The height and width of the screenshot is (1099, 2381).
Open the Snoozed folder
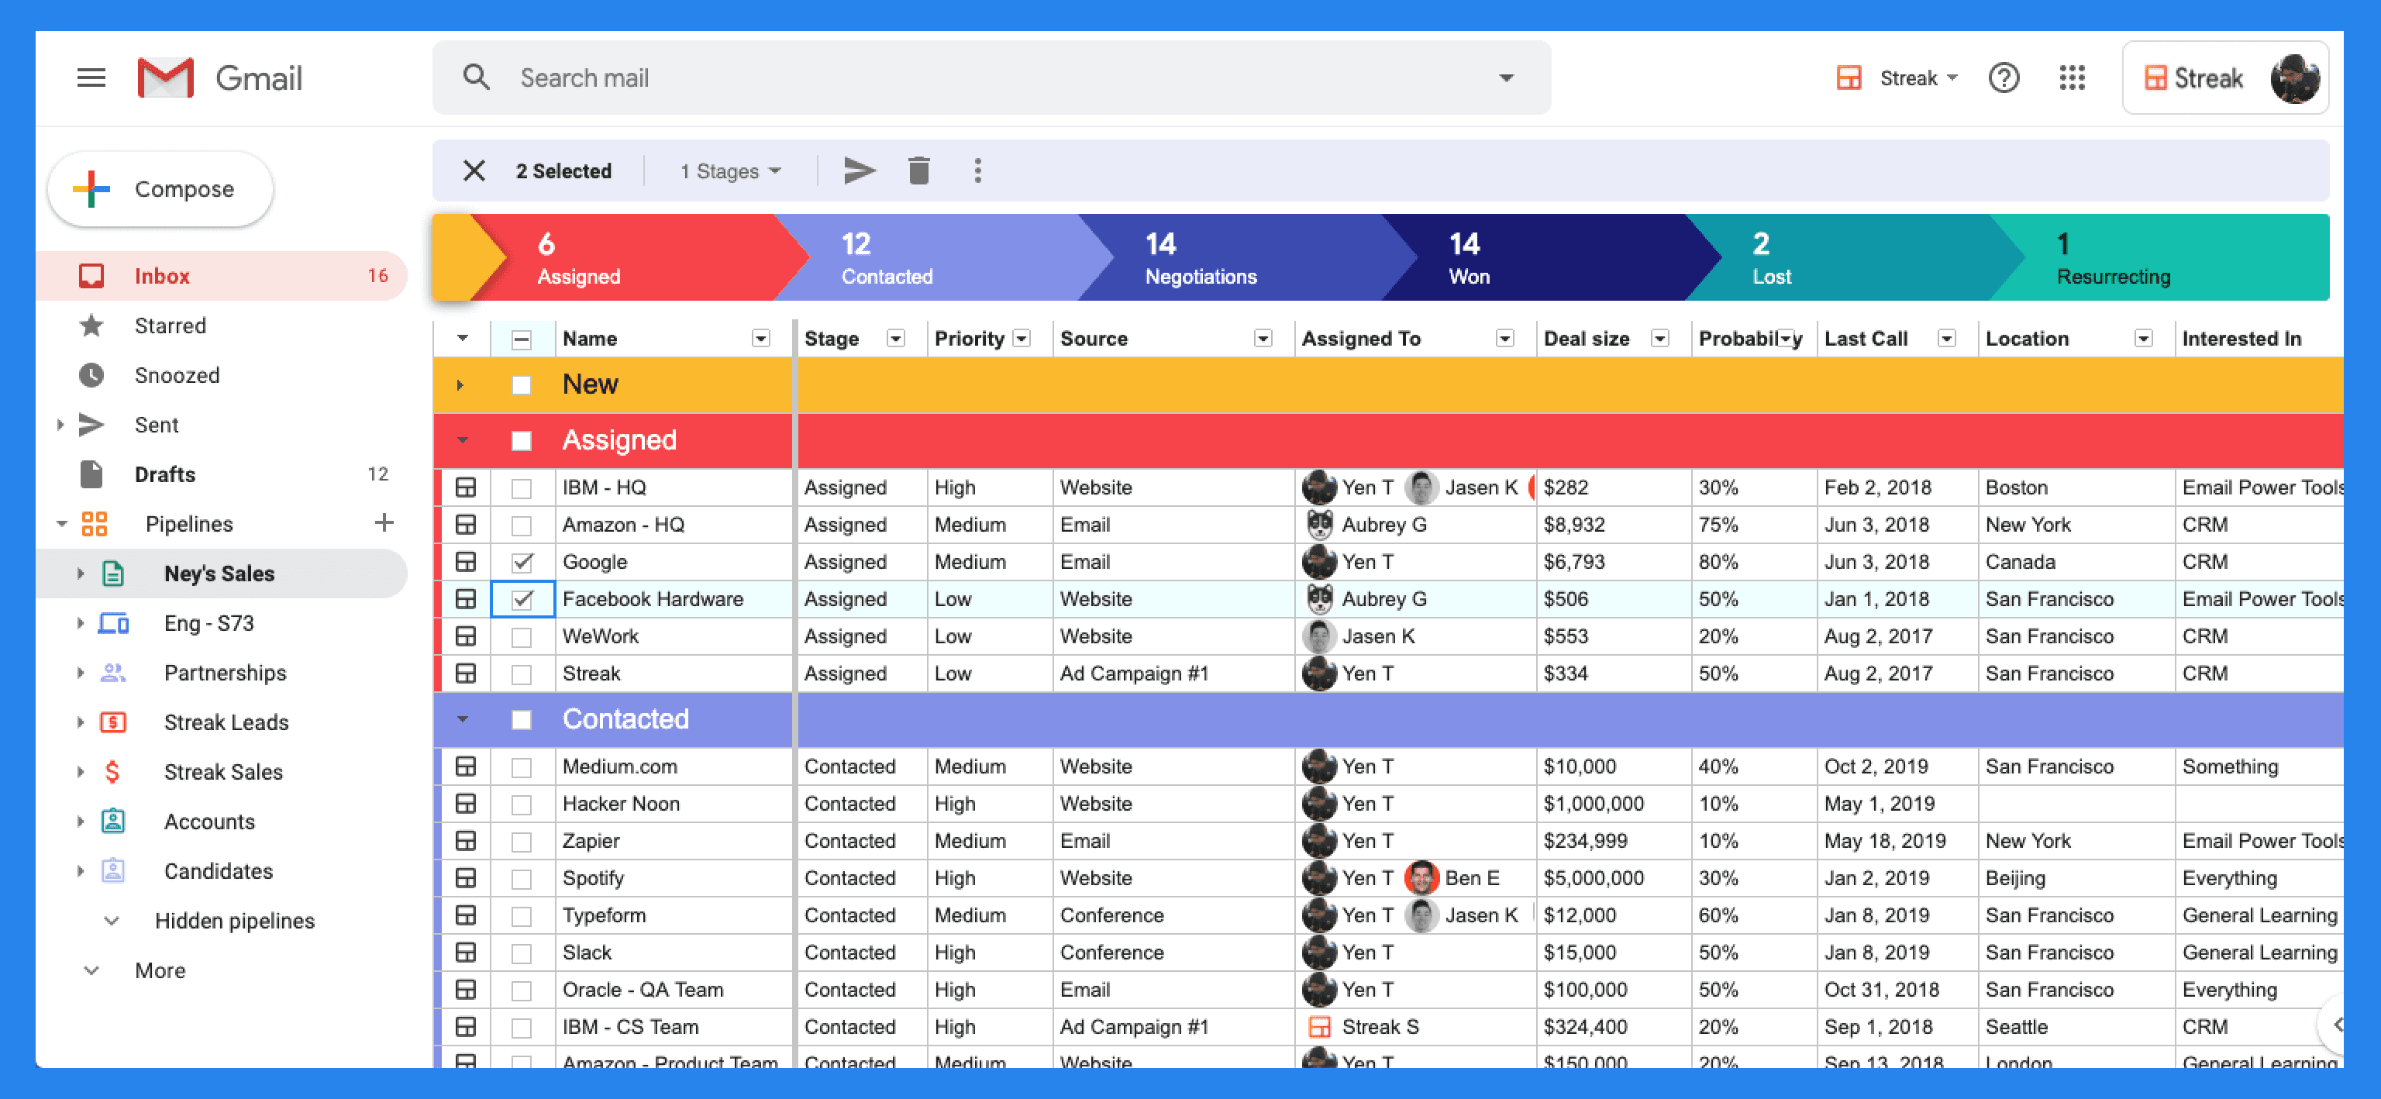point(222,375)
